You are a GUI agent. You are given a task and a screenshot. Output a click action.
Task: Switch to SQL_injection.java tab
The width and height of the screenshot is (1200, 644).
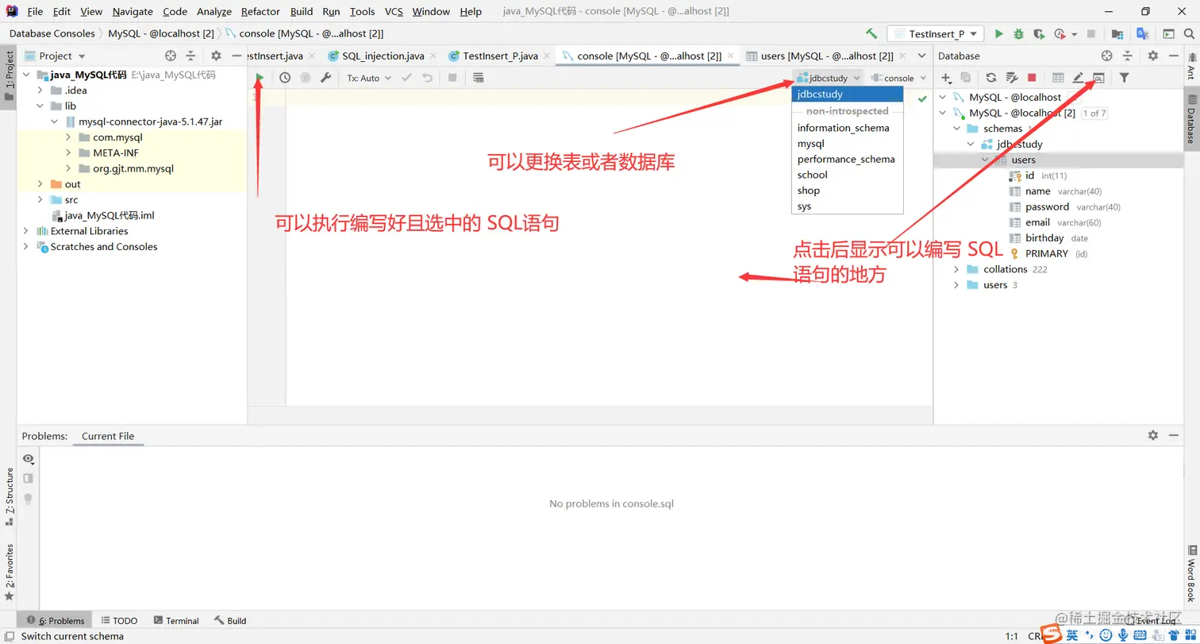point(383,56)
